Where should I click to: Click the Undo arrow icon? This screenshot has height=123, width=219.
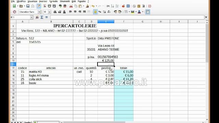tap(93, 6)
